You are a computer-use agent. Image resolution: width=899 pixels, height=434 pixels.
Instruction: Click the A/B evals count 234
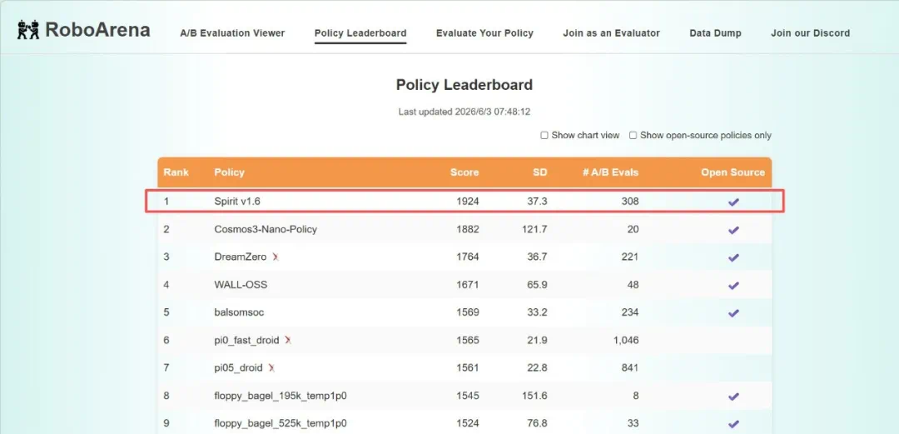point(630,312)
